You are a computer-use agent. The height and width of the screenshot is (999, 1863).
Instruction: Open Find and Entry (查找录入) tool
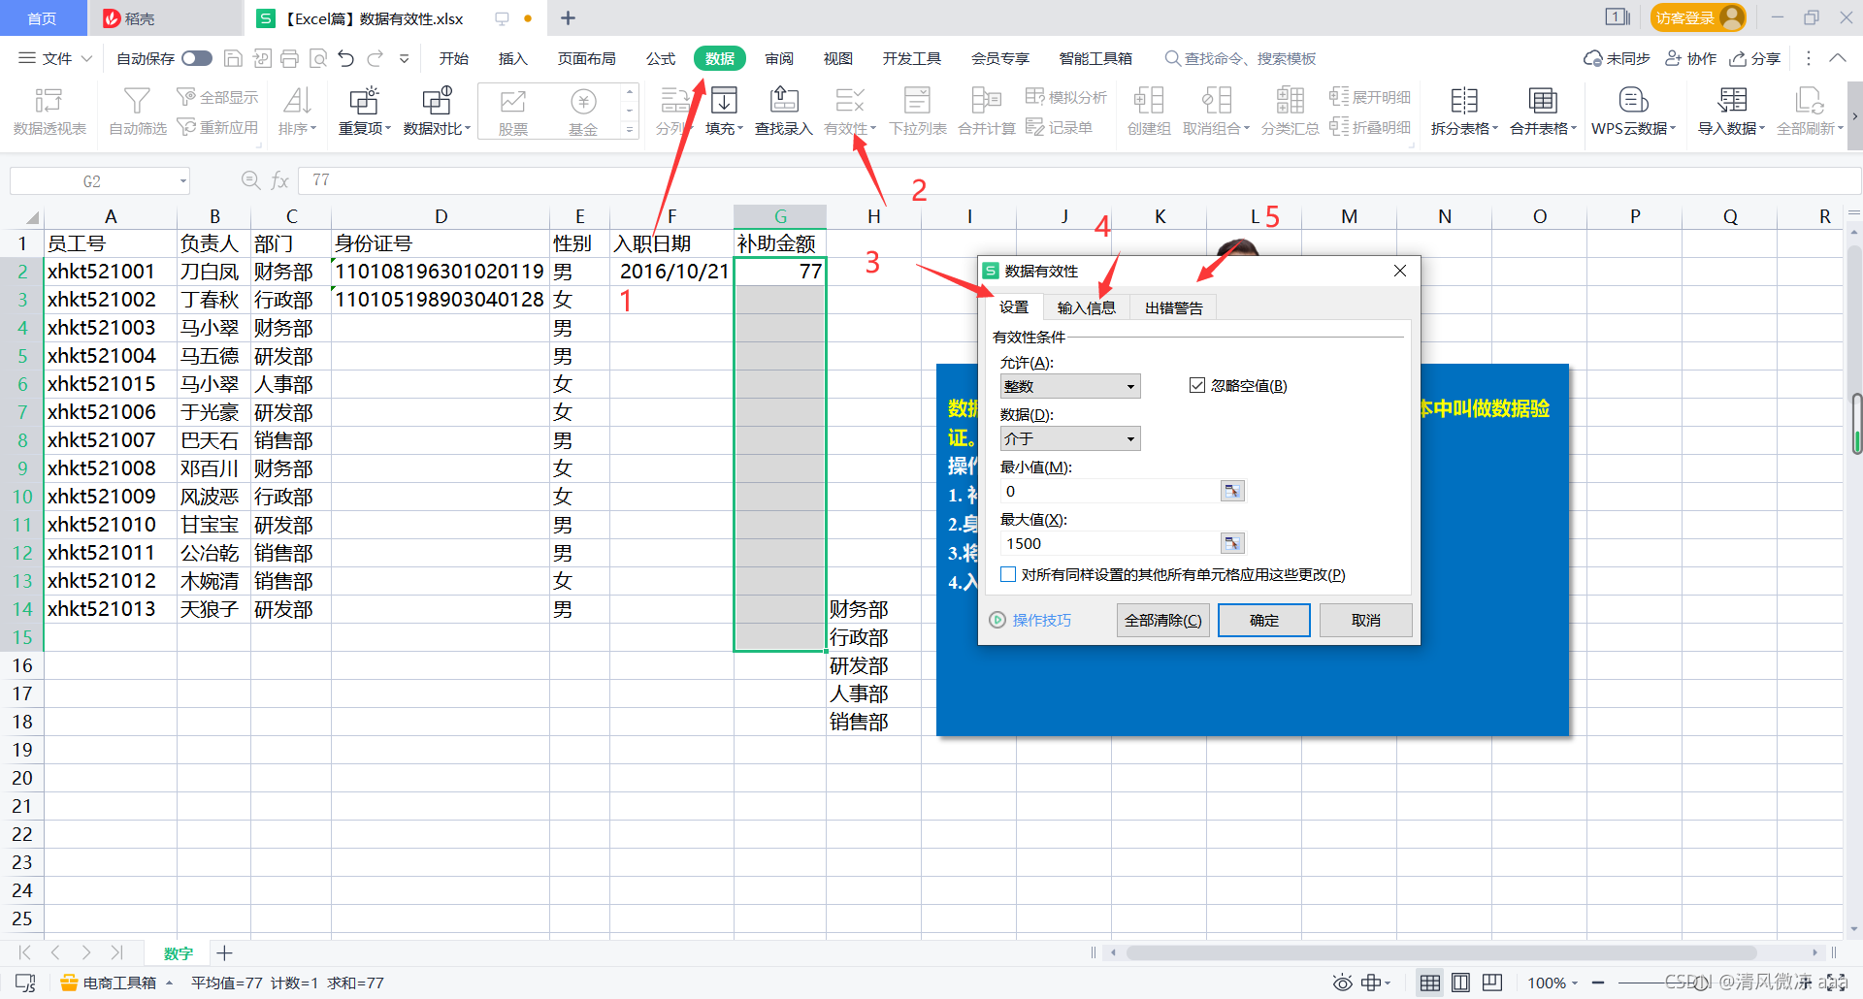783,111
